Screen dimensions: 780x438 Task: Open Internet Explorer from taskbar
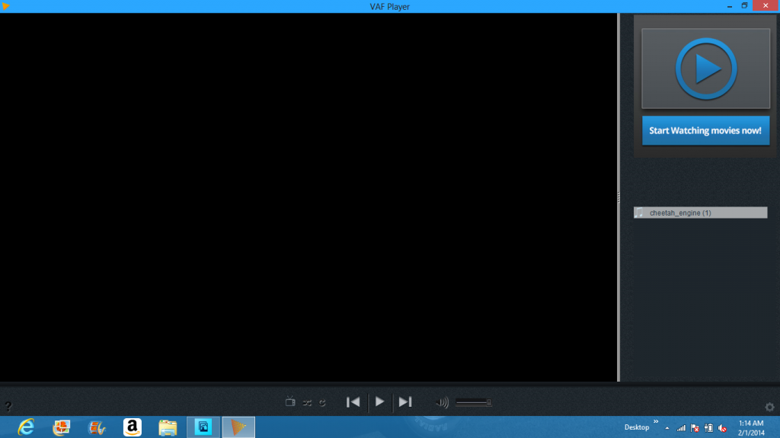[x=26, y=427]
